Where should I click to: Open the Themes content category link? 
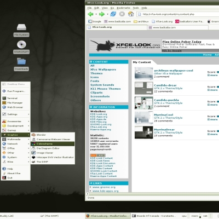pyautogui.click(x=96, y=73)
